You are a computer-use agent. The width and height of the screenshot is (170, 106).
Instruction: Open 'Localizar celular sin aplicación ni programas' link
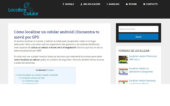pyautogui.click(x=141, y=70)
